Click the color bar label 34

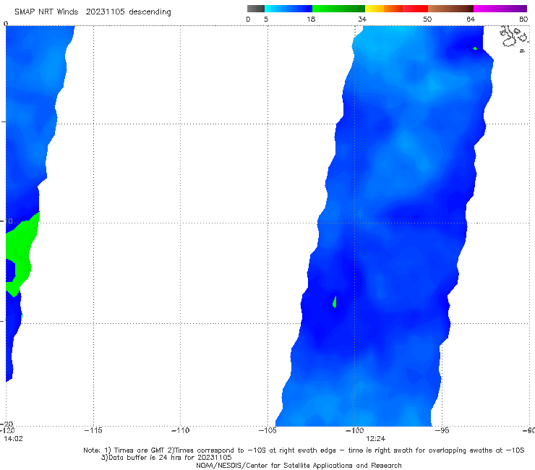[362, 19]
